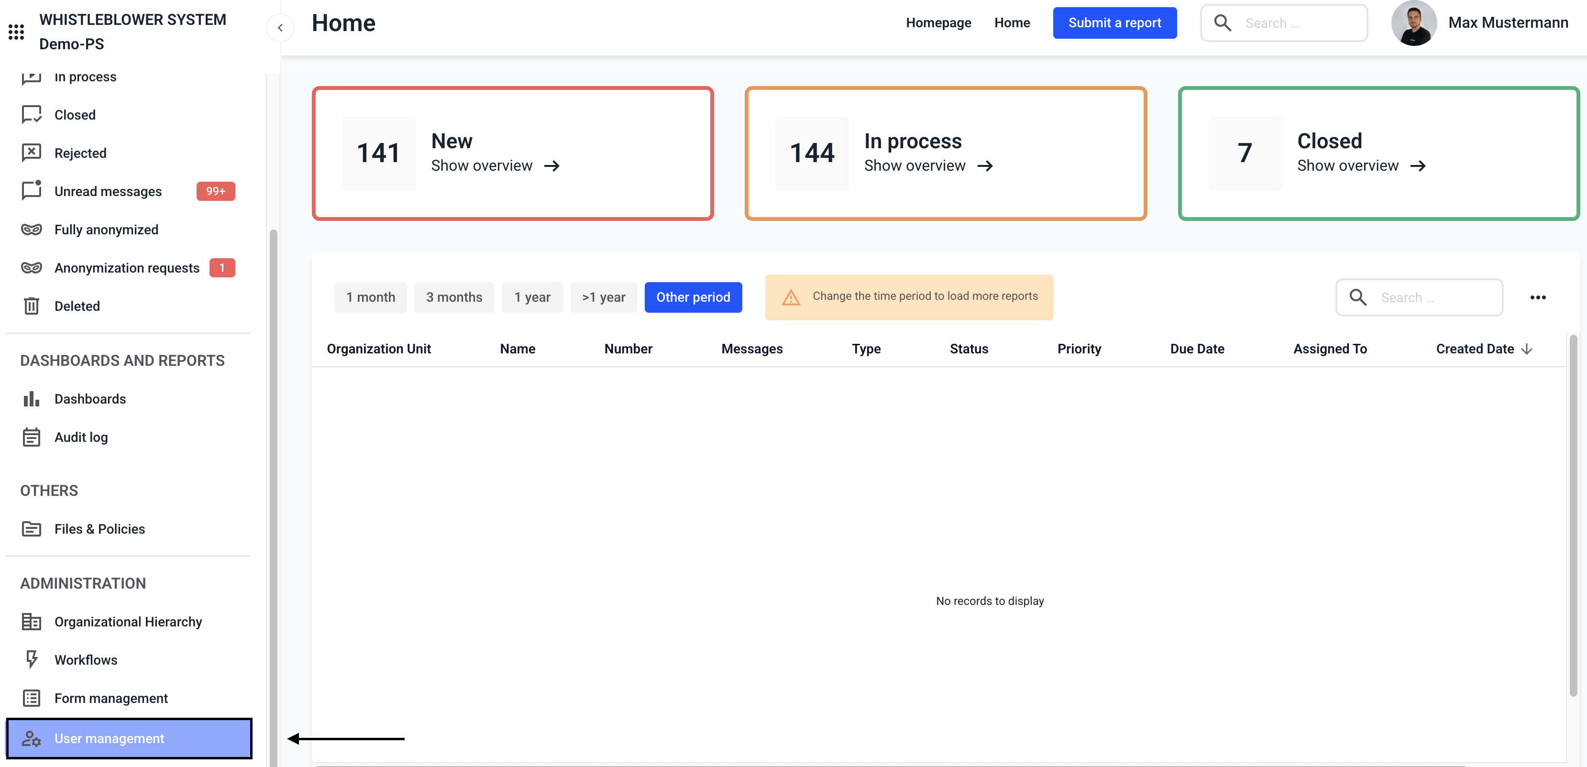Select the >1 year period filter

click(x=603, y=297)
